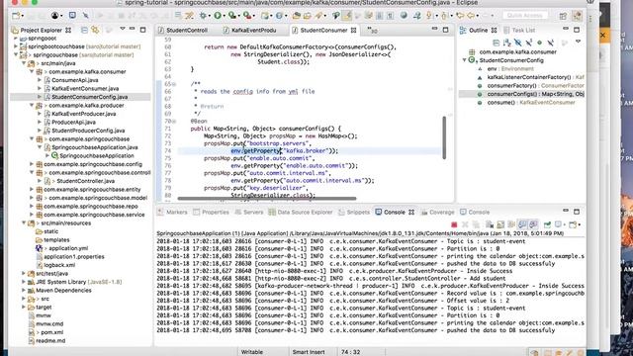The image size is (633, 356).
Task: Expand com.example.springcouchbase.config package
Action: click(x=32, y=164)
